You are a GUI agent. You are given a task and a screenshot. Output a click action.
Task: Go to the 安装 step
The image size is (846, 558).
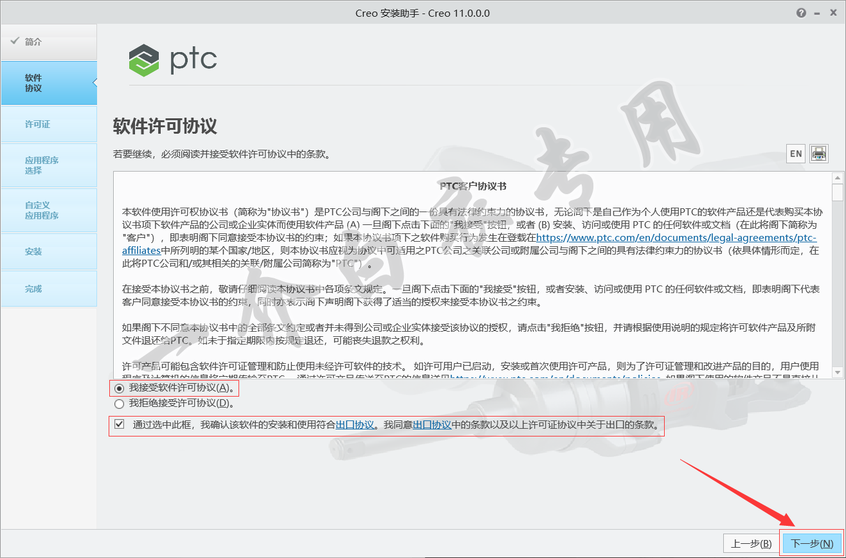(48, 251)
